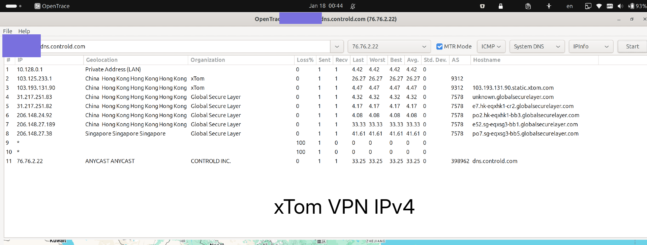
Task: Click the volume speaker icon
Action: (620, 6)
